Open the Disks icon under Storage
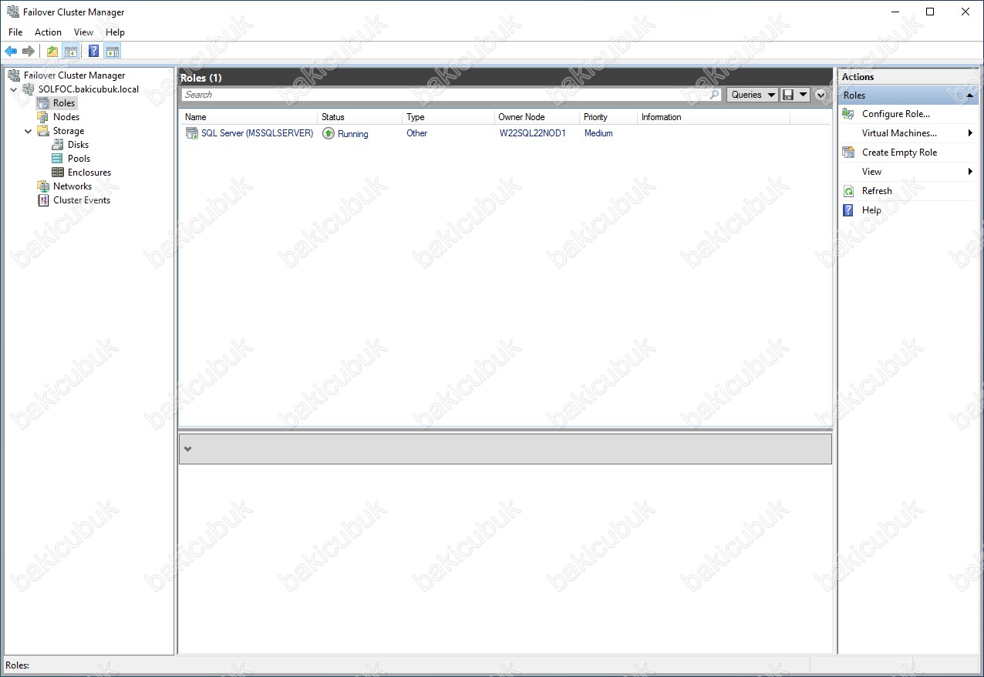This screenshot has width=984, height=677. pos(58,145)
